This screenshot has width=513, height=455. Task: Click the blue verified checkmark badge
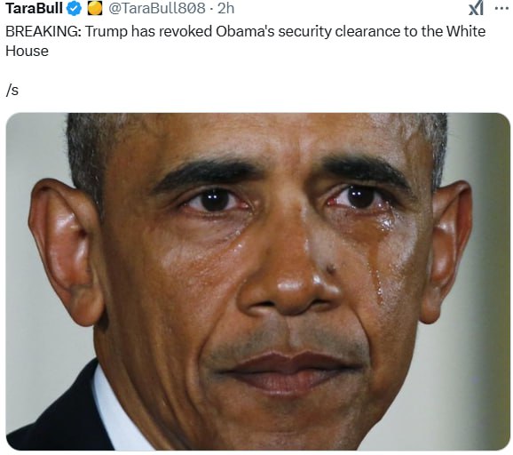pos(75,8)
